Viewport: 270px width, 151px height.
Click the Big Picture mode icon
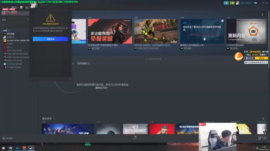click(255, 3)
